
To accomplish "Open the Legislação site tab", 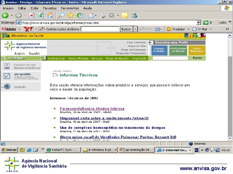I will tap(139, 58).
